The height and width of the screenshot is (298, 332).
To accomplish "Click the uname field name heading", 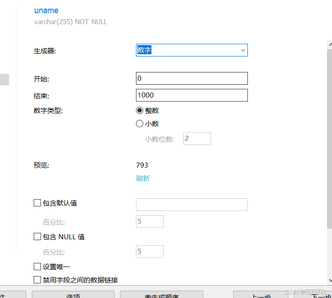I will coord(46,10).
